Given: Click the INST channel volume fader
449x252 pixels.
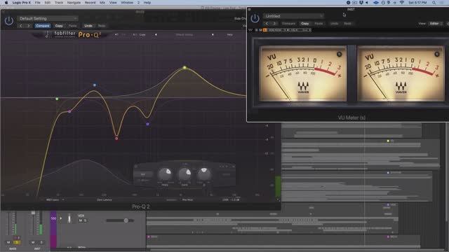Looking at the screenshot, I should 33,213.
